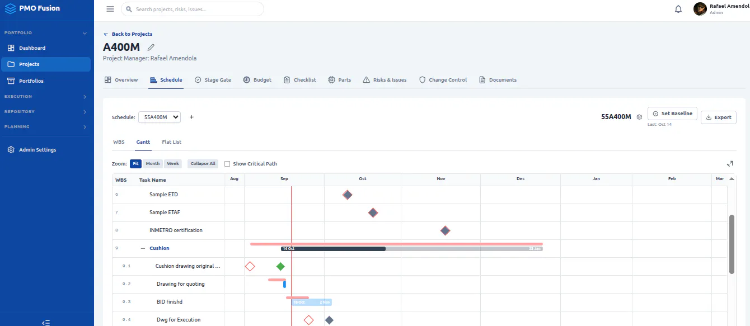750x326 pixels.
Task: Click the search projects input field
Action: pyautogui.click(x=193, y=9)
